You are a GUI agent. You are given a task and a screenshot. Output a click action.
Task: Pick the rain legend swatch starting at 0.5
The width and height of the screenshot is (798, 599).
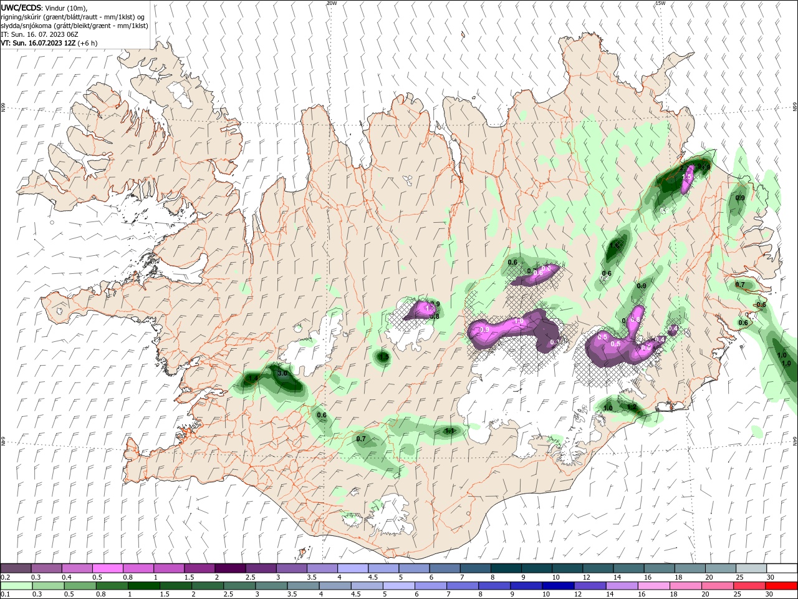pos(79,586)
